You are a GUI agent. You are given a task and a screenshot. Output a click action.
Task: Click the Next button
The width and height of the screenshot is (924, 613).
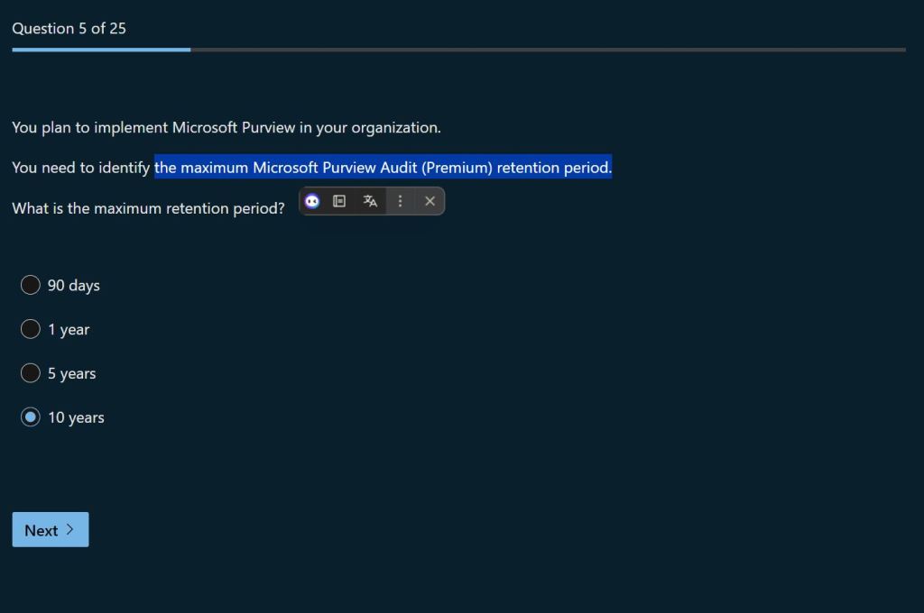click(51, 530)
